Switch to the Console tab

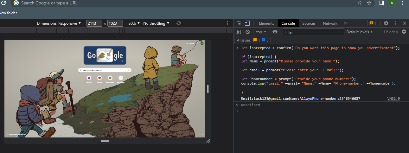[288, 23]
